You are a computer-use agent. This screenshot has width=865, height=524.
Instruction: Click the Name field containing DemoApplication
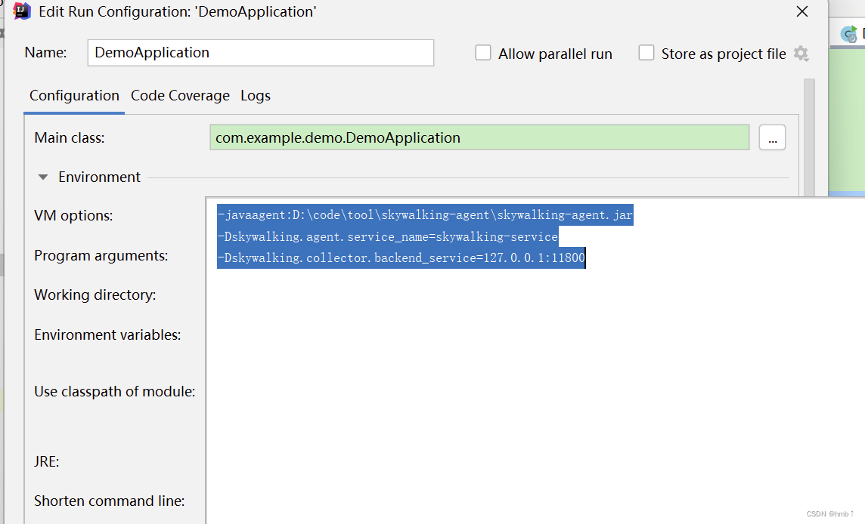[260, 53]
